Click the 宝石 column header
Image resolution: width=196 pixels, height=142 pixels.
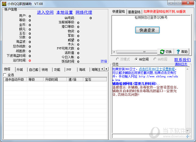(95, 79)
